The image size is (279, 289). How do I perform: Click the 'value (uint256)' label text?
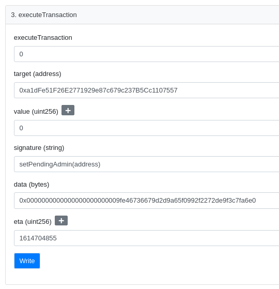click(x=36, y=112)
